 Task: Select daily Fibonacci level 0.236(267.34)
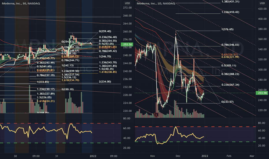(230, 85)
